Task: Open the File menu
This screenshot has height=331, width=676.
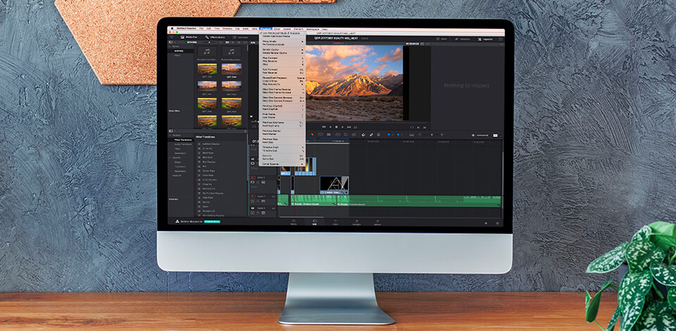Action: coord(201,28)
